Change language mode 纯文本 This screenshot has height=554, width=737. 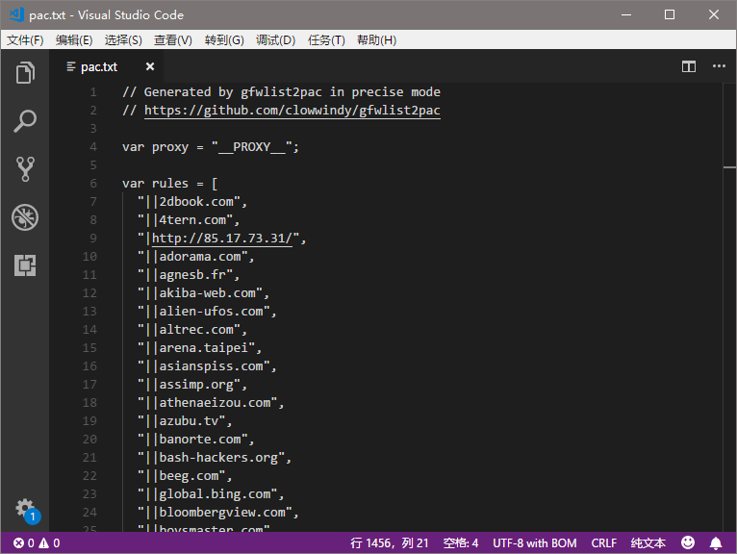click(x=648, y=543)
